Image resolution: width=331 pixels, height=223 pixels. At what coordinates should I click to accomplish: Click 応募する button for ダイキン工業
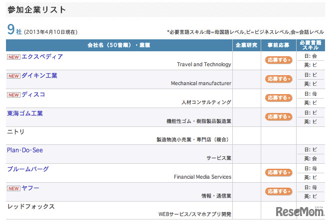pyautogui.click(x=279, y=79)
